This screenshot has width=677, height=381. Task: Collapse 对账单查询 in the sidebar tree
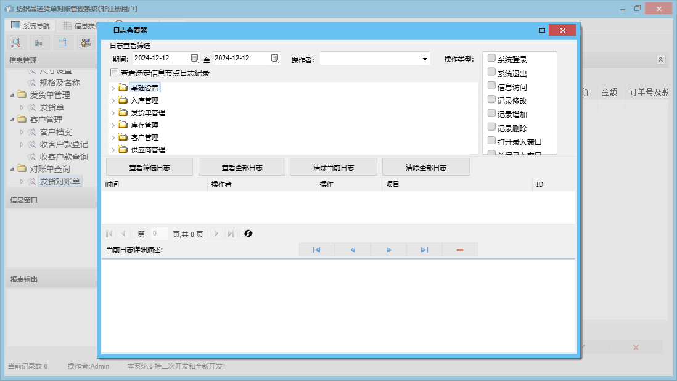12,169
